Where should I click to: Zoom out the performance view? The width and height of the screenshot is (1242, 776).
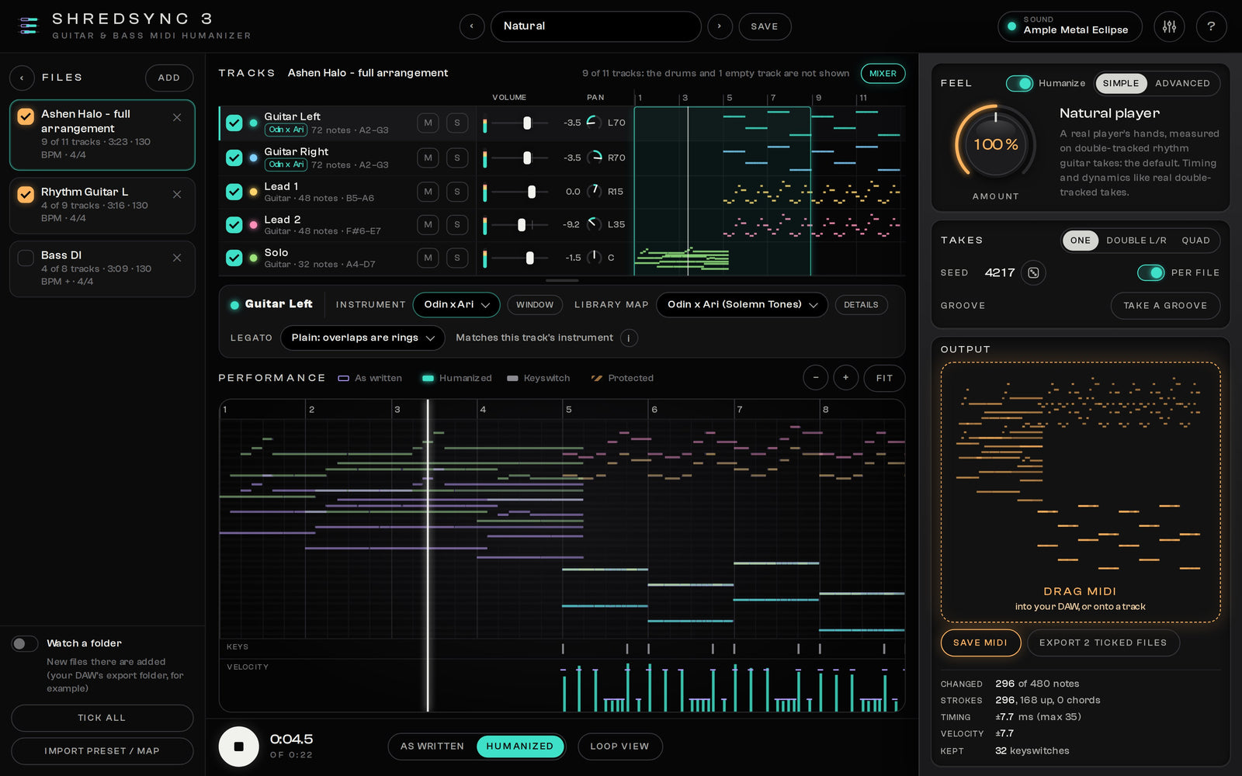pyautogui.click(x=816, y=378)
